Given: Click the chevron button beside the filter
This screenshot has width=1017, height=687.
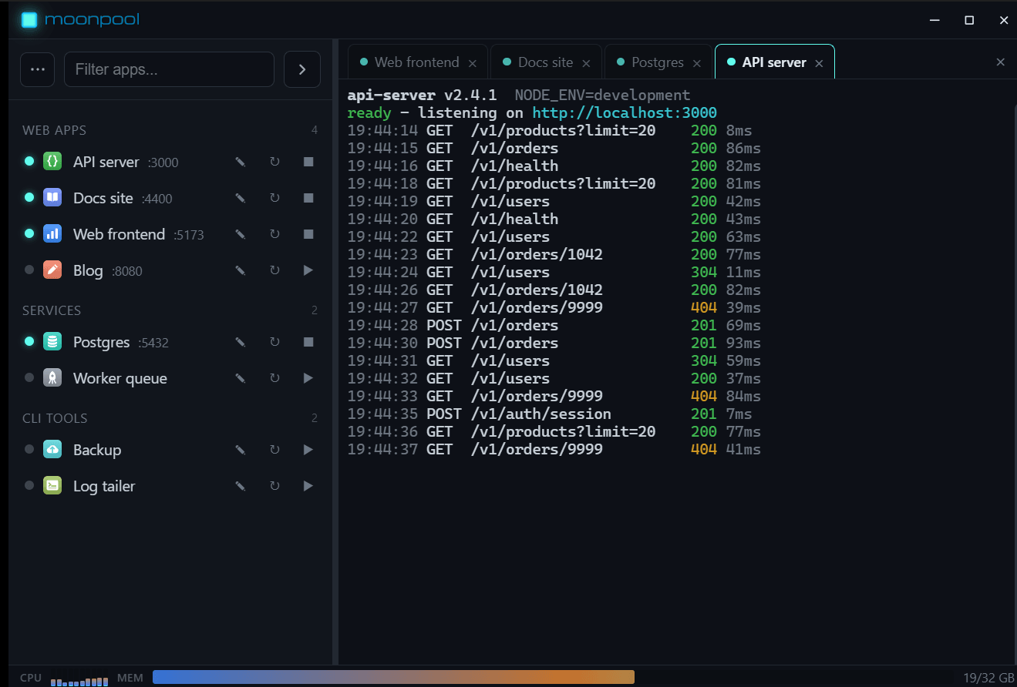Looking at the screenshot, I should pos(302,69).
